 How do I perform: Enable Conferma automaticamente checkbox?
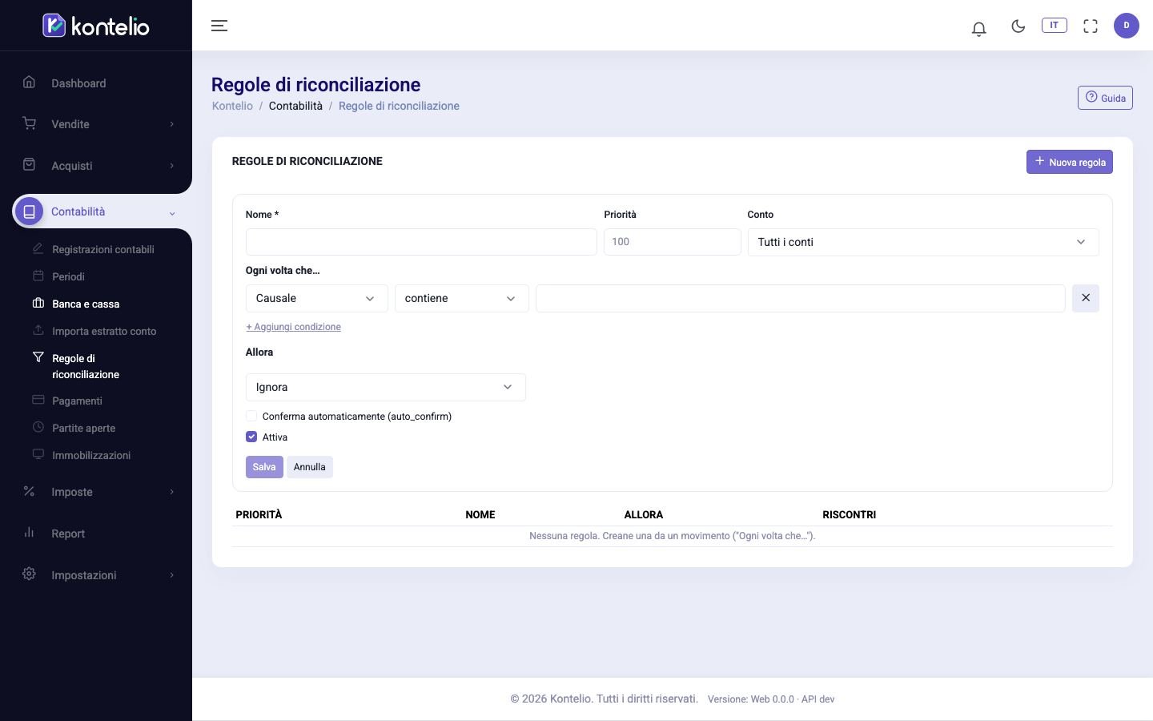point(251,416)
